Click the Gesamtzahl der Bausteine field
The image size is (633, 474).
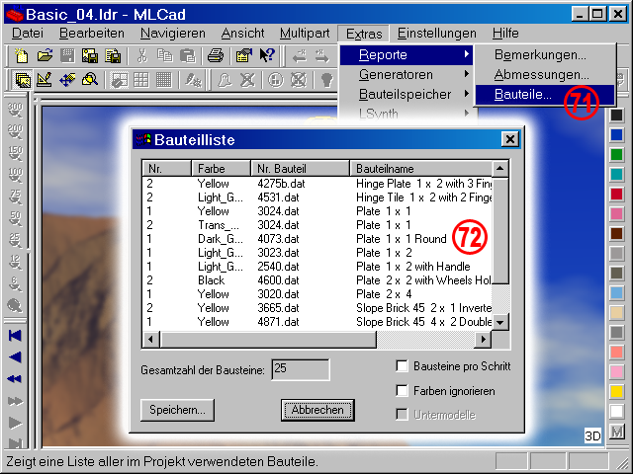click(301, 369)
